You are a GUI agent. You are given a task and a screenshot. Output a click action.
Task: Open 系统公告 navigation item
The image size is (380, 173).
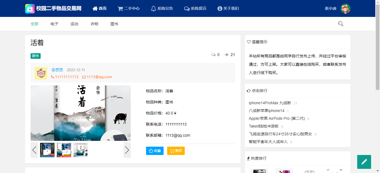(x=162, y=9)
